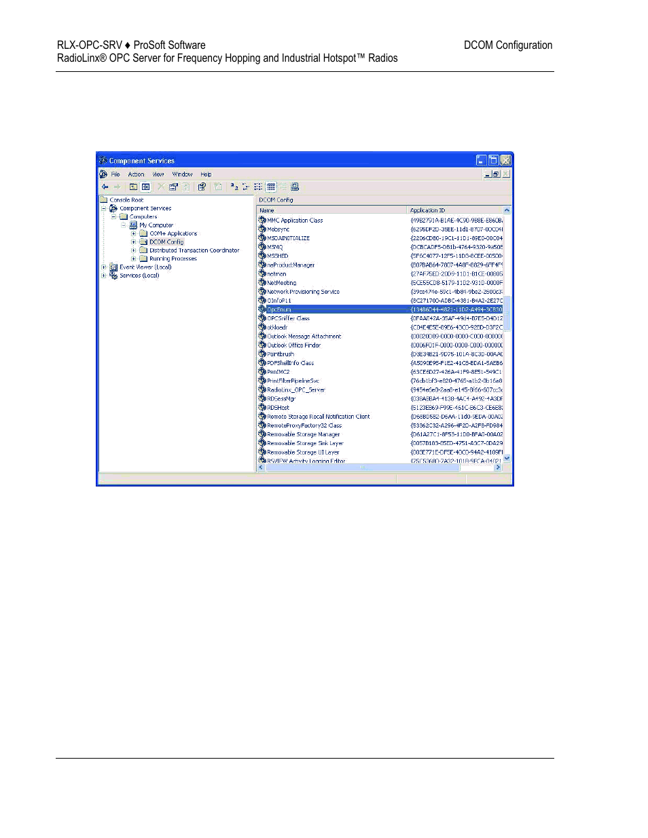Select DCOM Config in the console tree
648x838 pixels.
tap(166, 242)
